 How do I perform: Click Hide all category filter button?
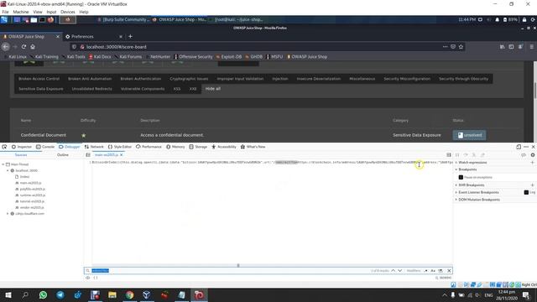coord(213,89)
